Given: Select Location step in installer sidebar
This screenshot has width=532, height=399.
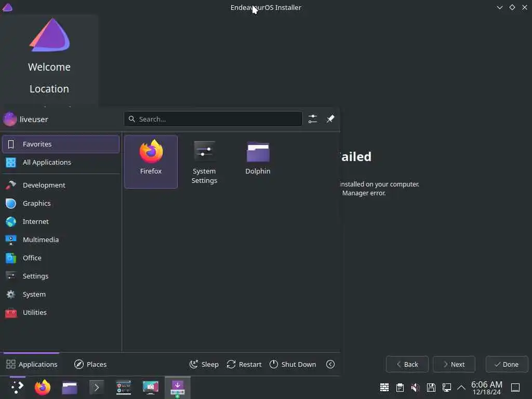Looking at the screenshot, I should (49, 89).
